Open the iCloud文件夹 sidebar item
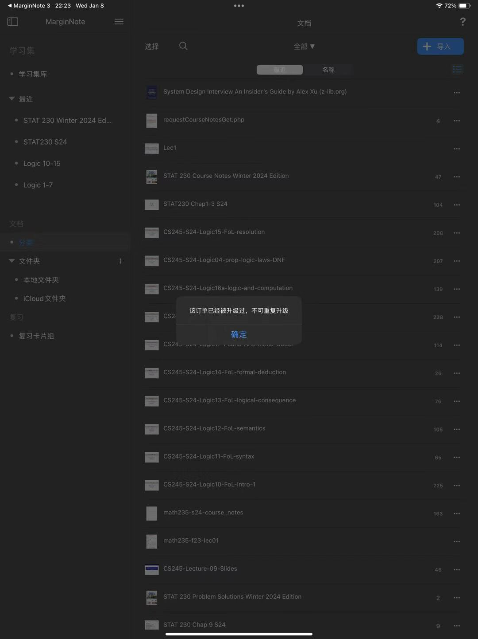Image resolution: width=478 pixels, height=639 pixels. click(x=44, y=298)
